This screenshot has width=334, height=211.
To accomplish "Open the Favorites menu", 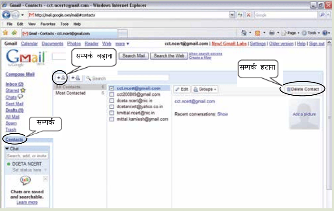I will pyautogui.click(x=48, y=24).
